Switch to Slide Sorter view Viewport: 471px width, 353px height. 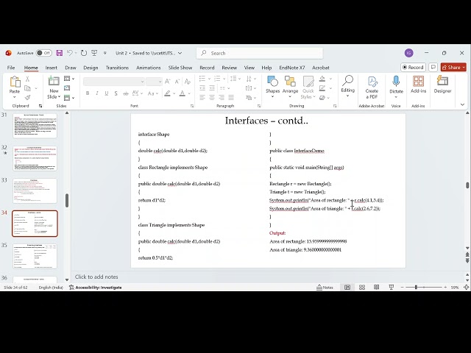point(362,288)
